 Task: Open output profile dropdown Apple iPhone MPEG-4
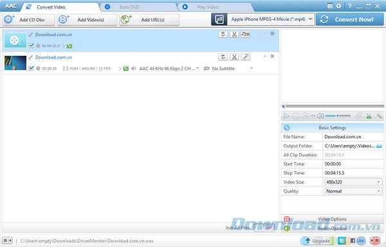tap(271, 19)
